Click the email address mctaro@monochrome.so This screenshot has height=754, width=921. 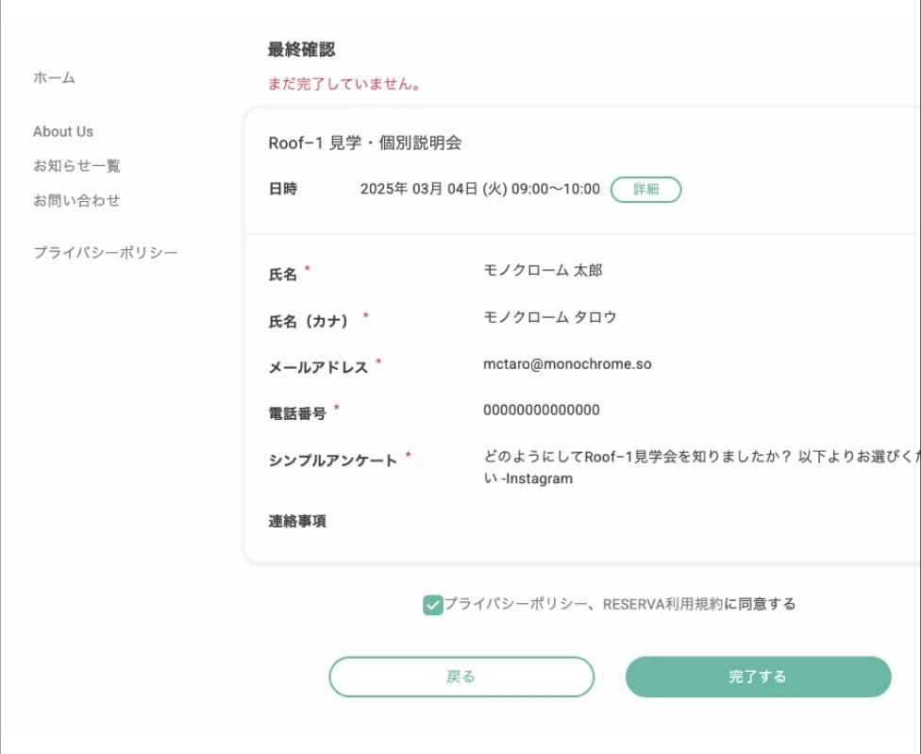click(567, 364)
